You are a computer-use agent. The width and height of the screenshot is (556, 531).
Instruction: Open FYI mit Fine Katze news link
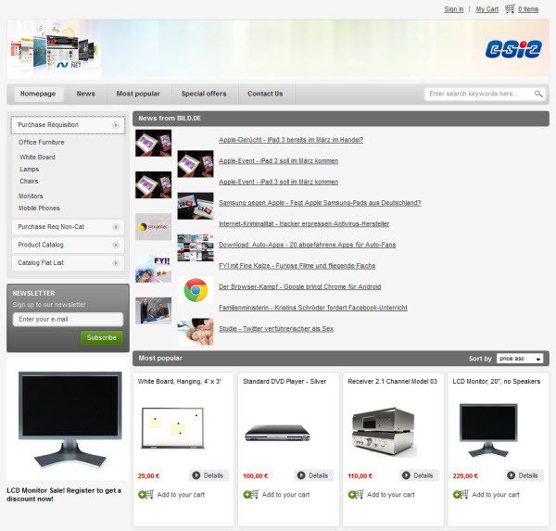tap(297, 266)
